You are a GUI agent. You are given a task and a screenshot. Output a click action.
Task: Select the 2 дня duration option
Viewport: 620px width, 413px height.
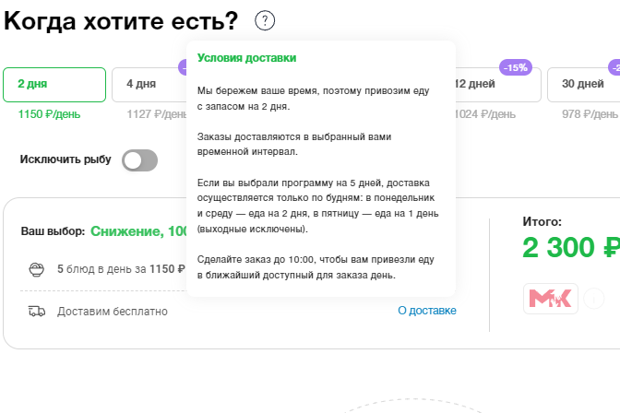(54, 85)
